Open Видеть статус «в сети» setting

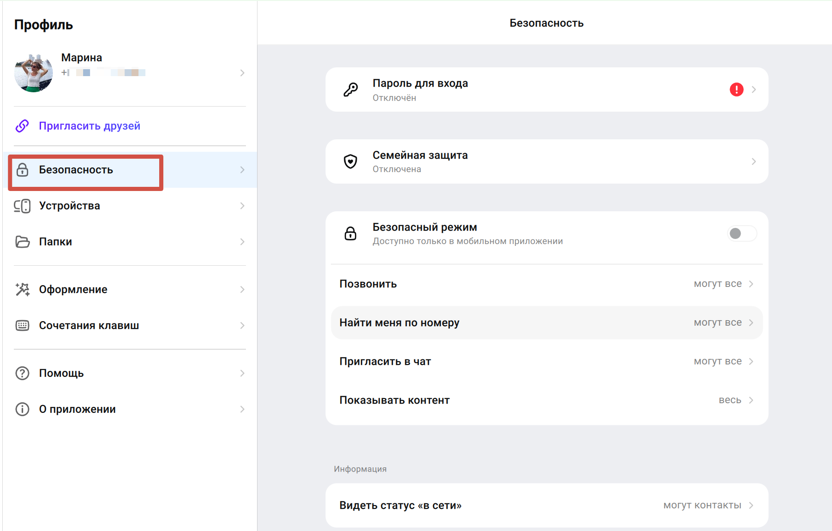(546, 505)
